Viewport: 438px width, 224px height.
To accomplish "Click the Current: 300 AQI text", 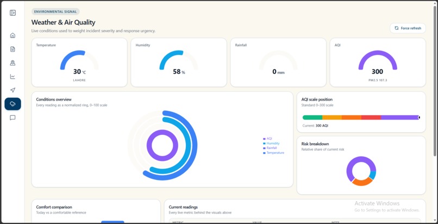I will tap(315, 126).
